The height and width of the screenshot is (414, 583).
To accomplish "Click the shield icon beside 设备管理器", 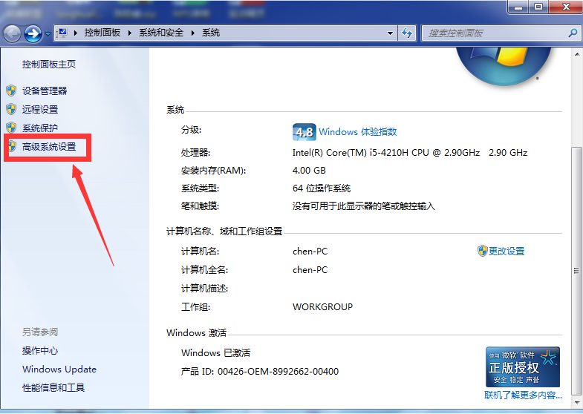I will click(12, 91).
